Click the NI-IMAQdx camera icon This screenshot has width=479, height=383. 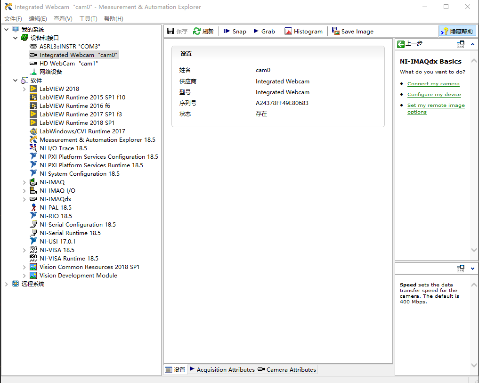pyautogui.click(x=33, y=199)
